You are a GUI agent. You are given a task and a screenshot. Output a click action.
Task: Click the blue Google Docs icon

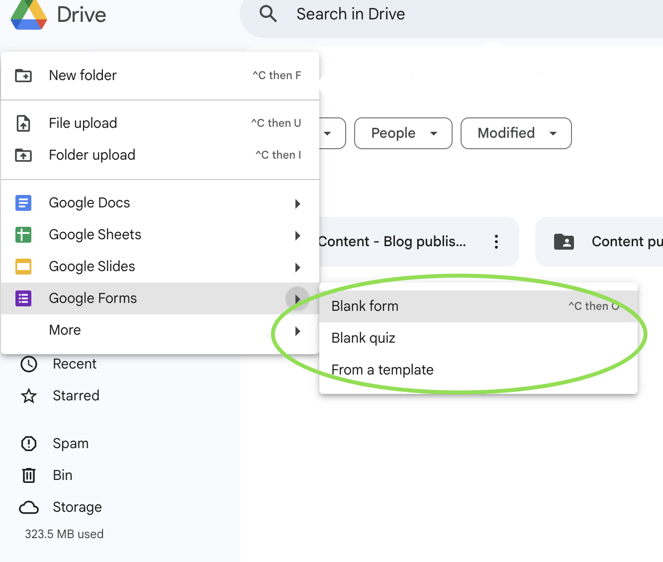tap(23, 203)
